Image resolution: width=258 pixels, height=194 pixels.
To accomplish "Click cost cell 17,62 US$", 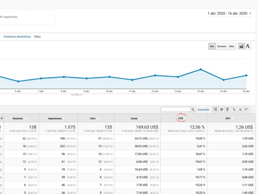I will pos(141,154).
